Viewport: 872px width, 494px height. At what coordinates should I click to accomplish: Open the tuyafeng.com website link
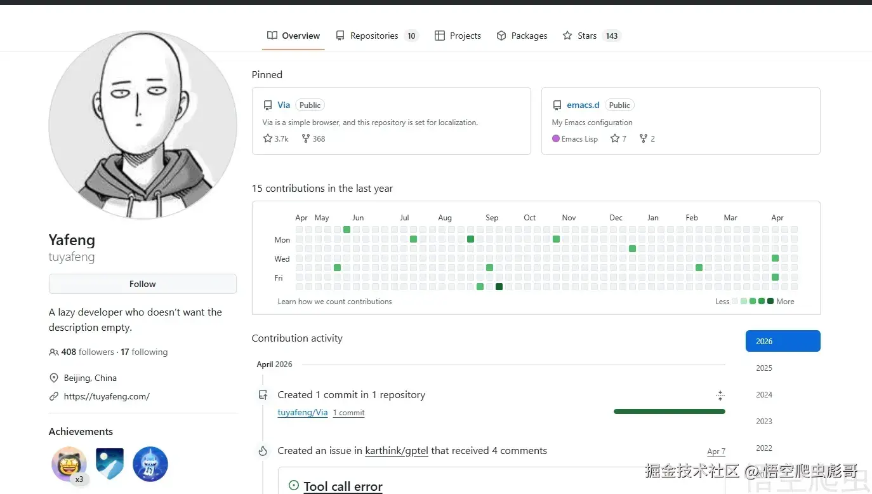click(x=107, y=396)
